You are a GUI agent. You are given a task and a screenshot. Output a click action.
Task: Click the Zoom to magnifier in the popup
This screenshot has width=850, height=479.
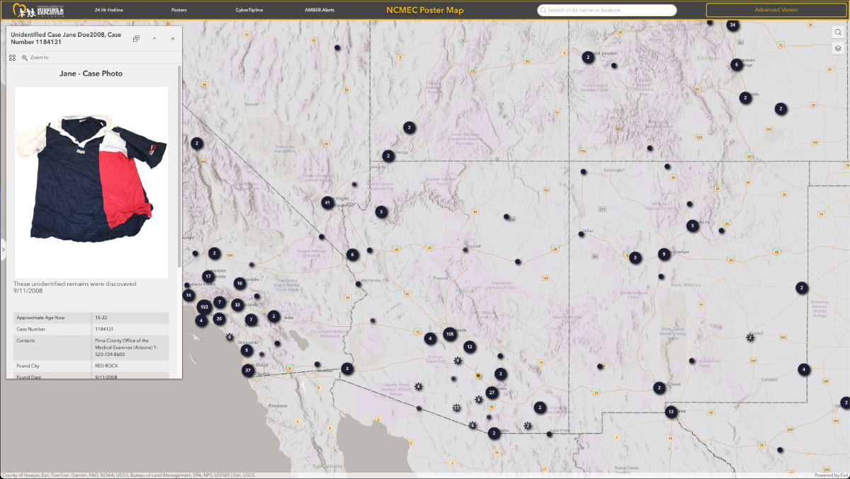(x=25, y=57)
